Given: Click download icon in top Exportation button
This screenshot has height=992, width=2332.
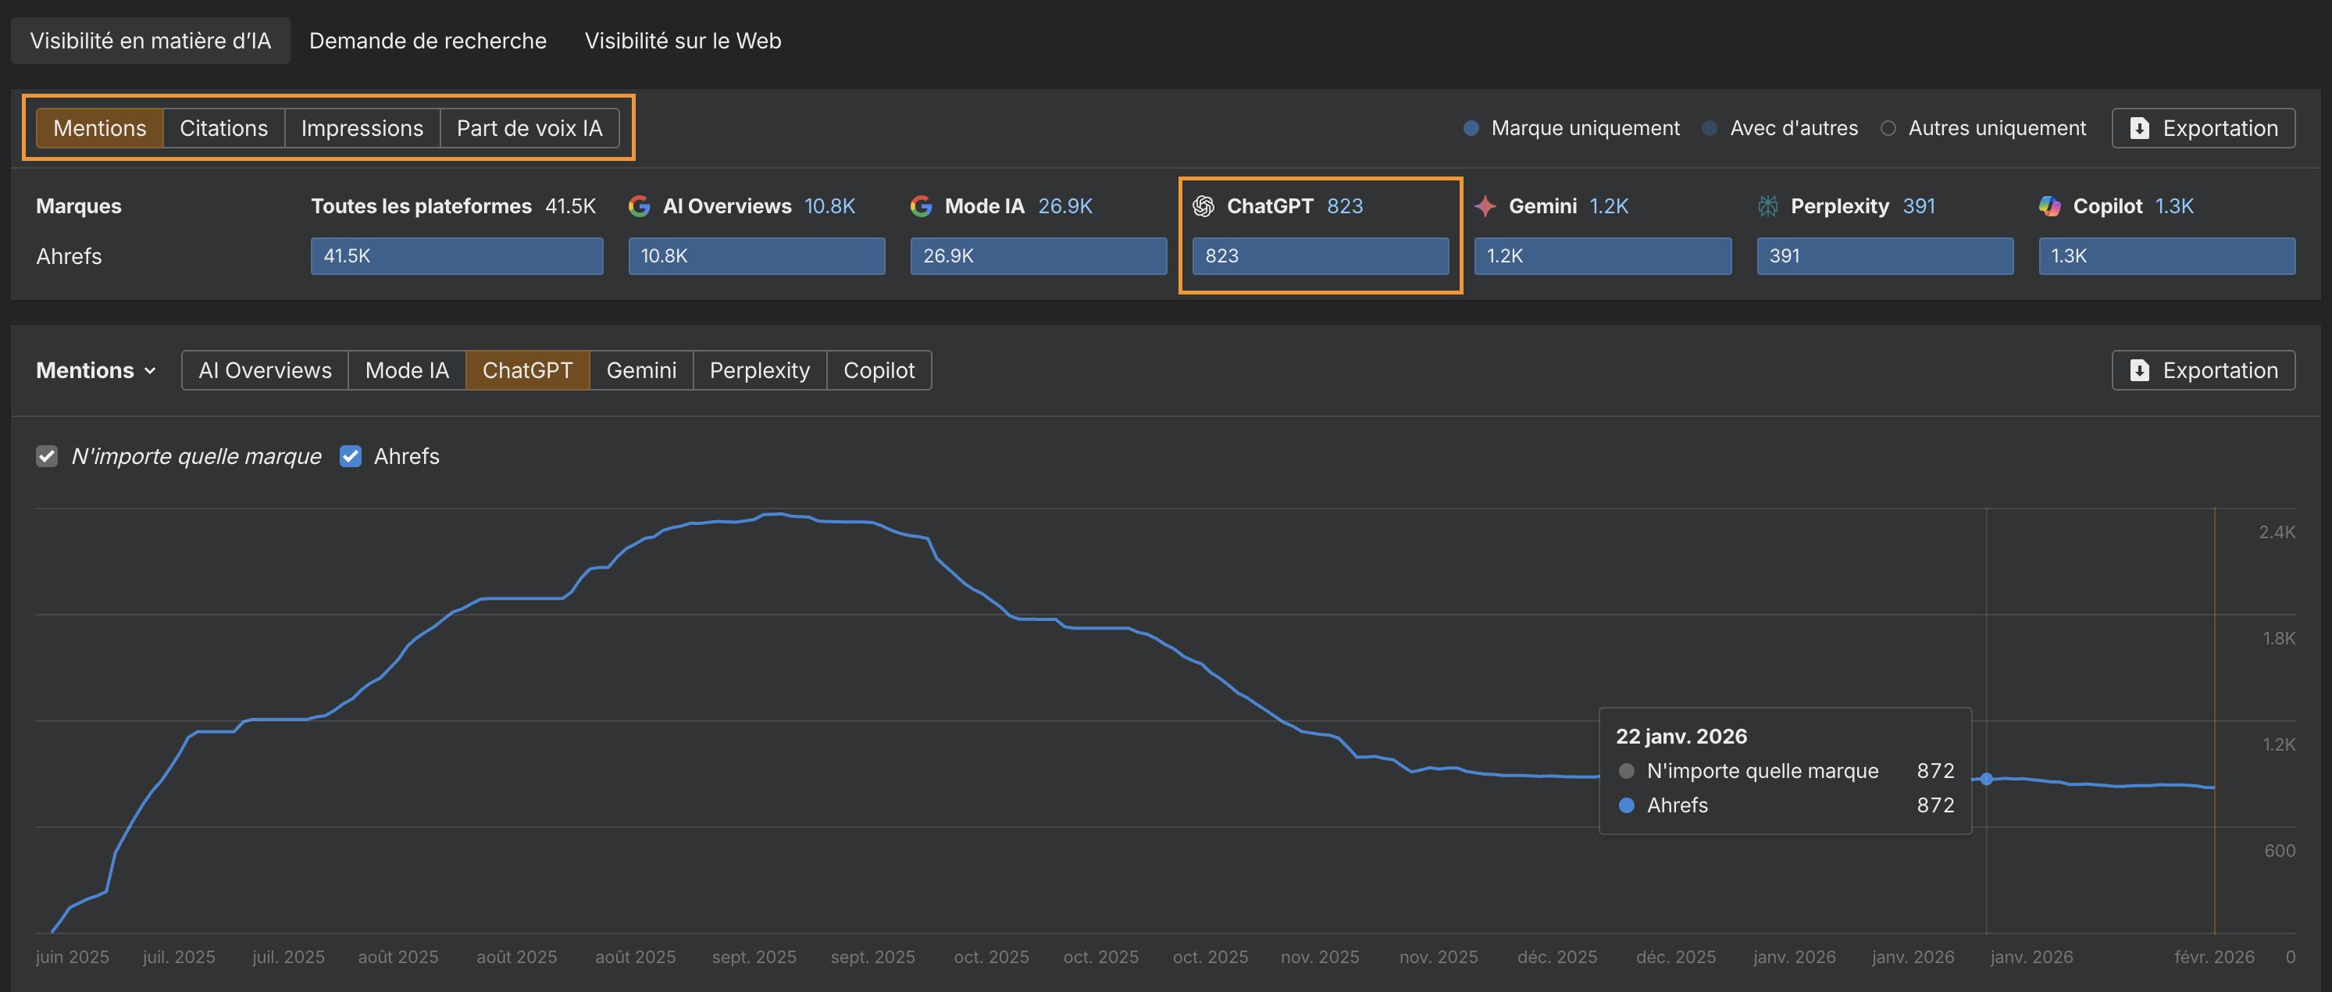Looking at the screenshot, I should point(2139,129).
